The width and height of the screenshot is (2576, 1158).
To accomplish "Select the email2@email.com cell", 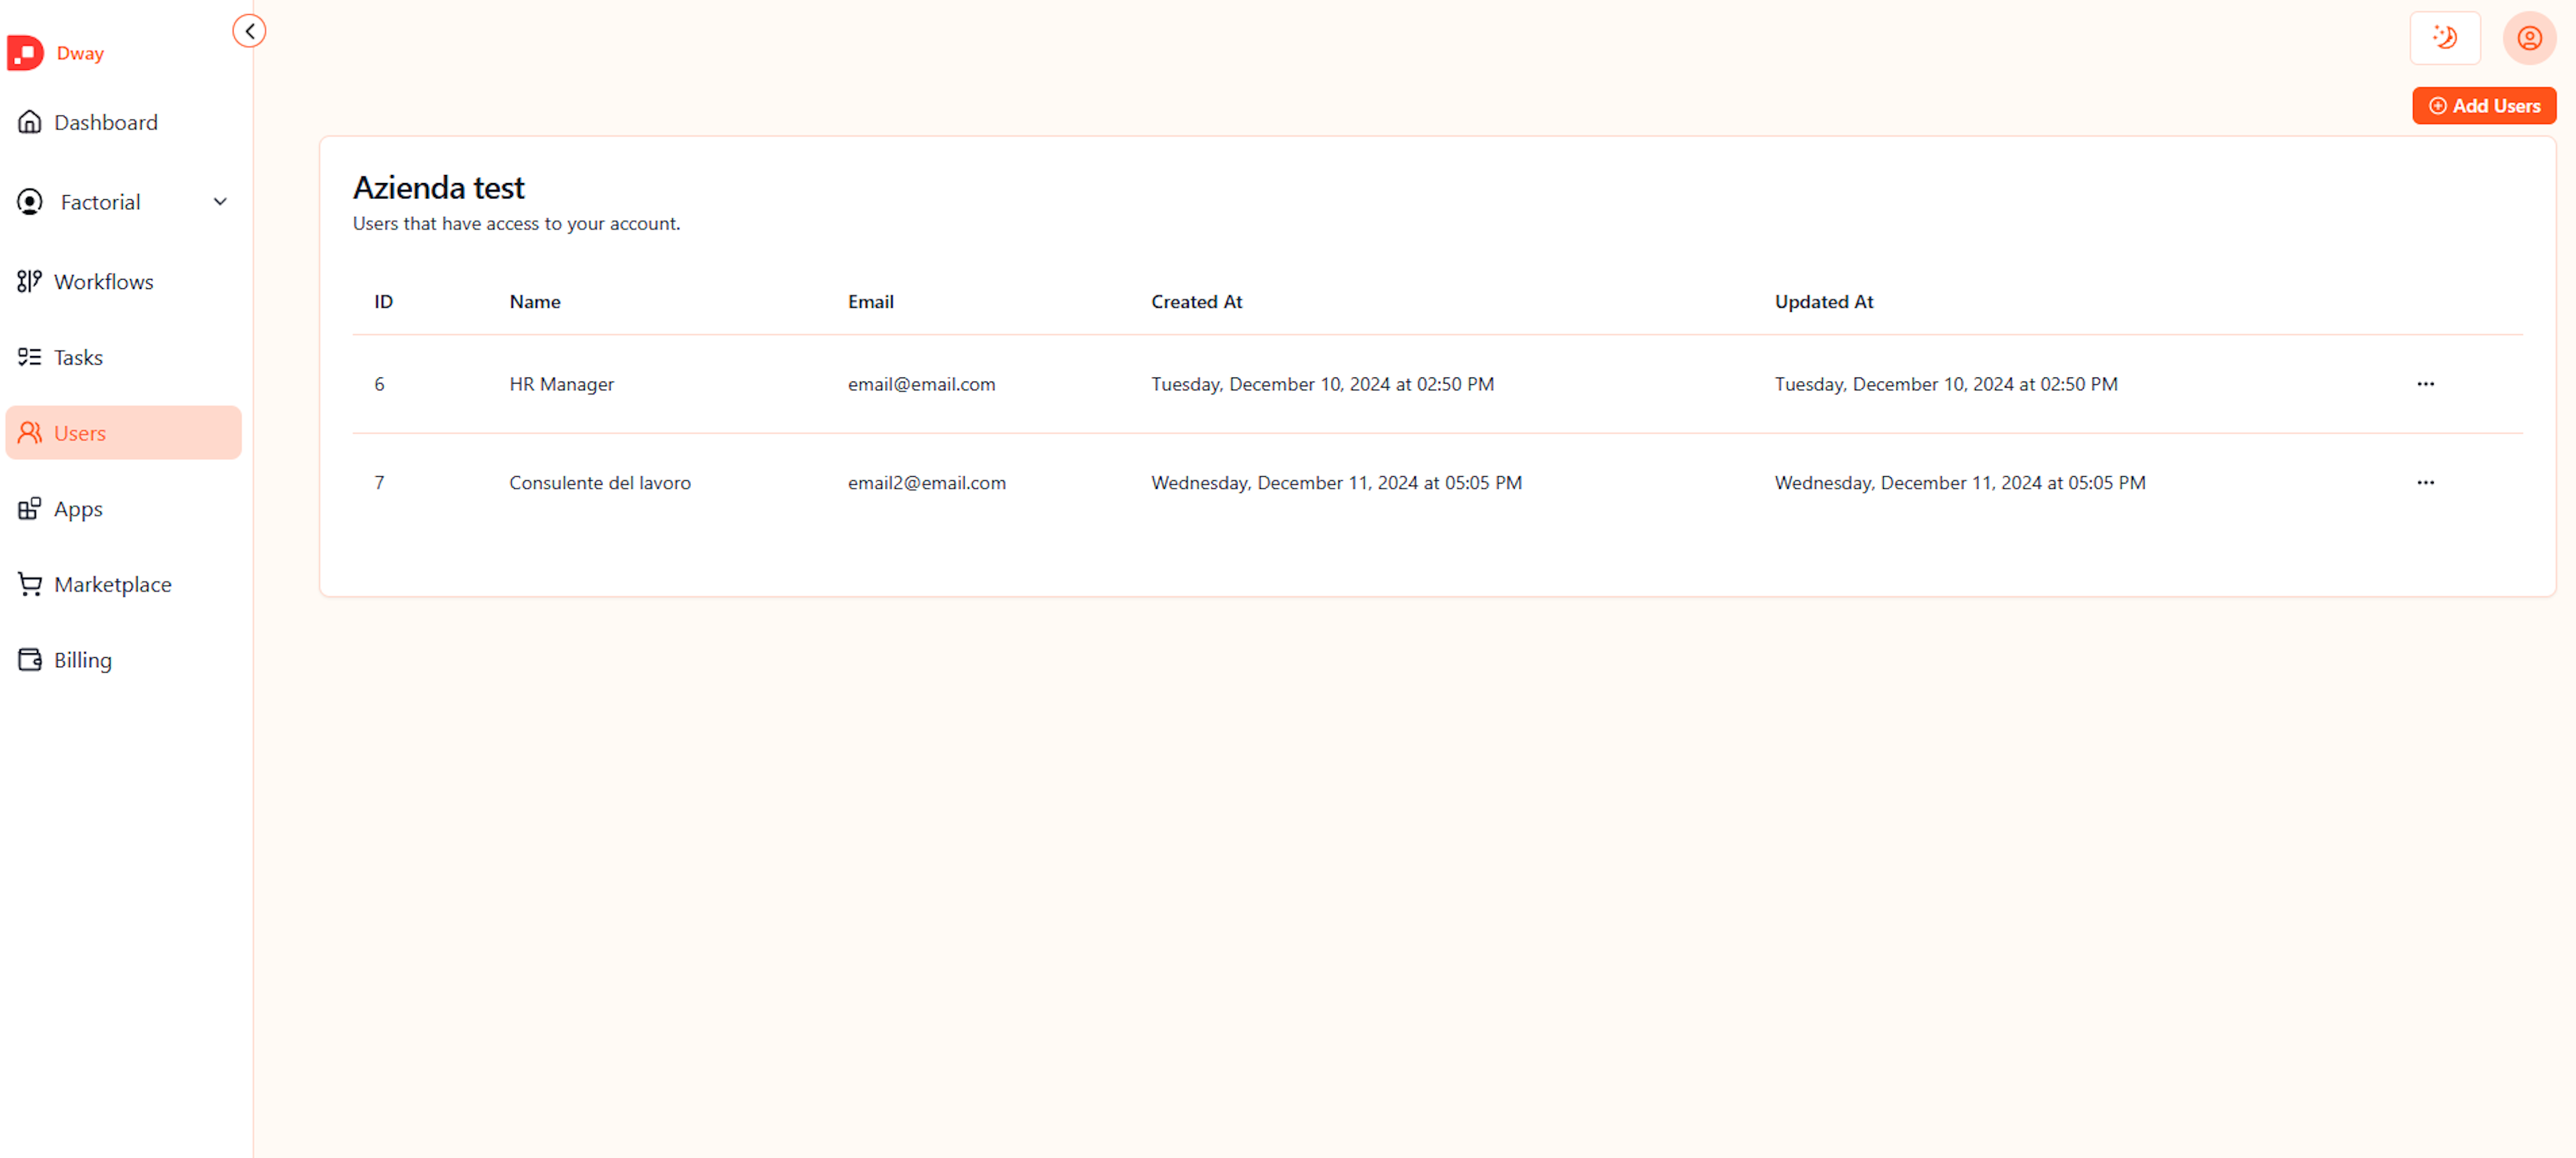I will [927, 483].
